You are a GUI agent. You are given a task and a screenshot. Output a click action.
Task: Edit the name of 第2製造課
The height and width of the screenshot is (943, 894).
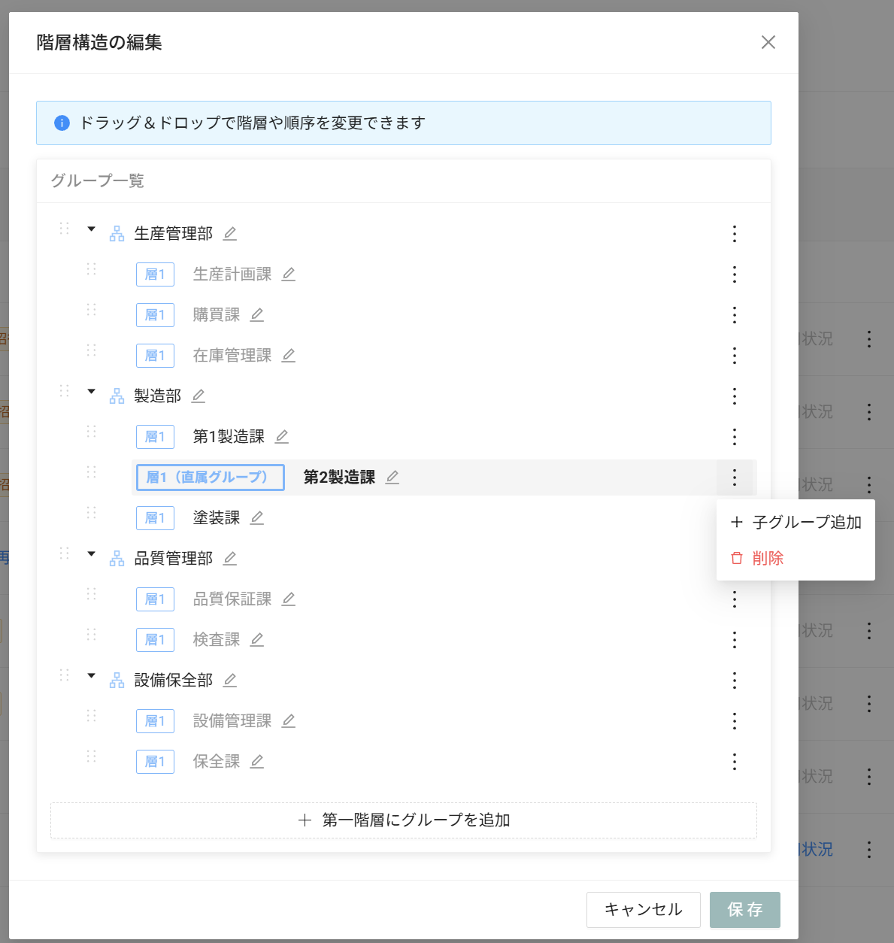pyautogui.click(x=392, y=478)
